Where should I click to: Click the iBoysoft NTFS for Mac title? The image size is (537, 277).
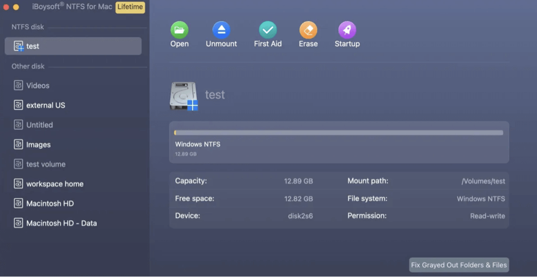[x=72, y=7]
